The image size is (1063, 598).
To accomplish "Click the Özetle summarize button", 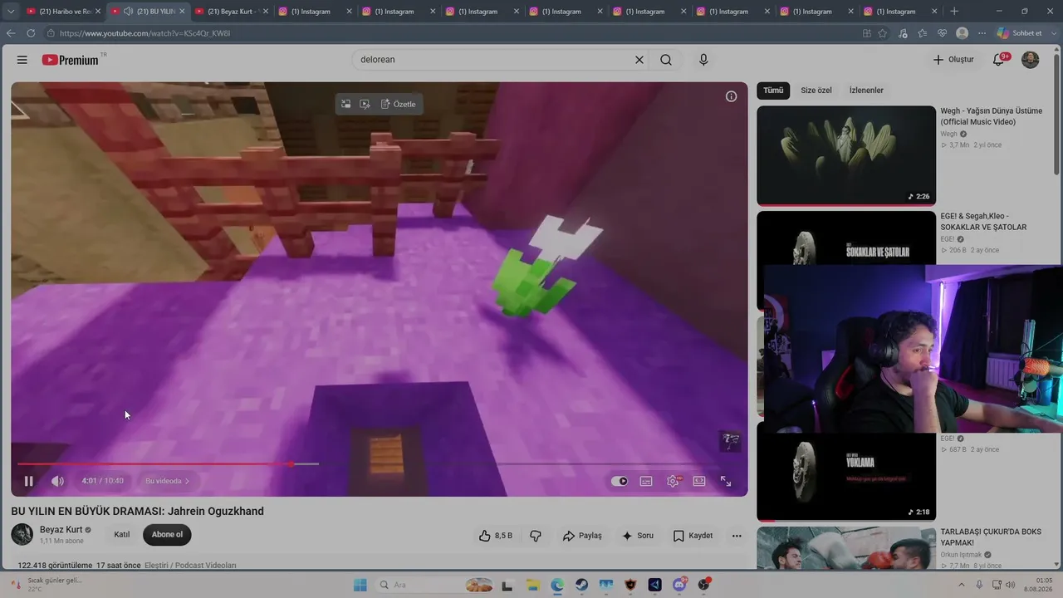I will point(398,104).
